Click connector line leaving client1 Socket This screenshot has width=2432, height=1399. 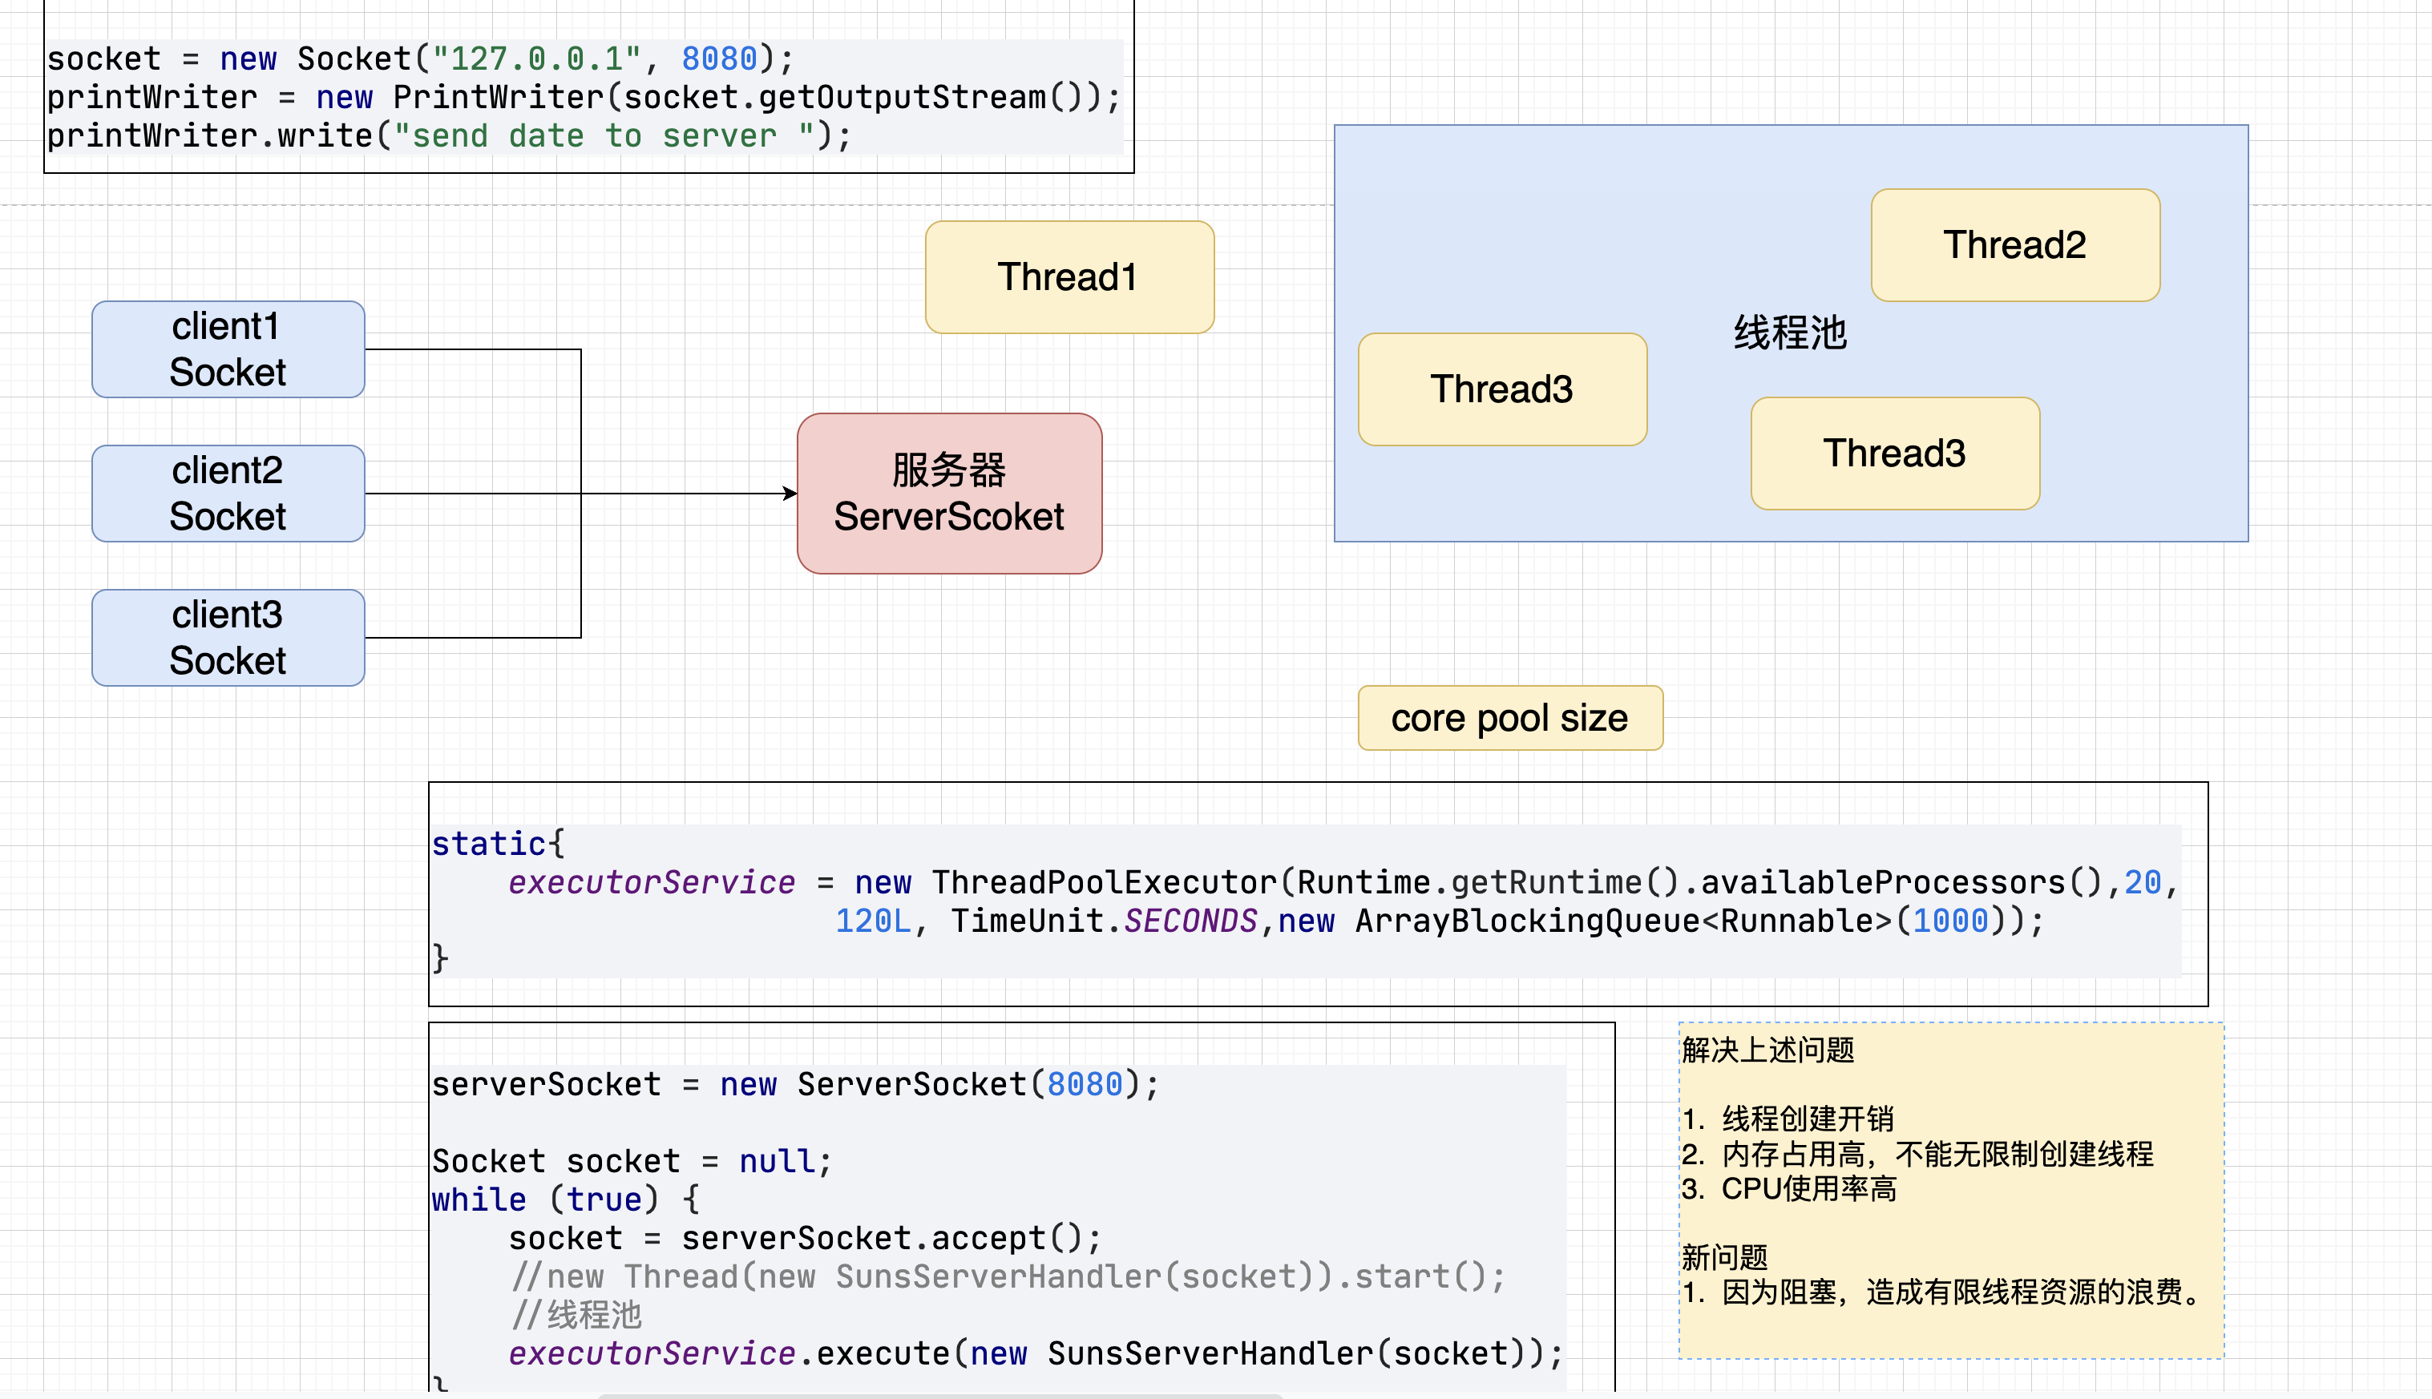tap(471, 349)
